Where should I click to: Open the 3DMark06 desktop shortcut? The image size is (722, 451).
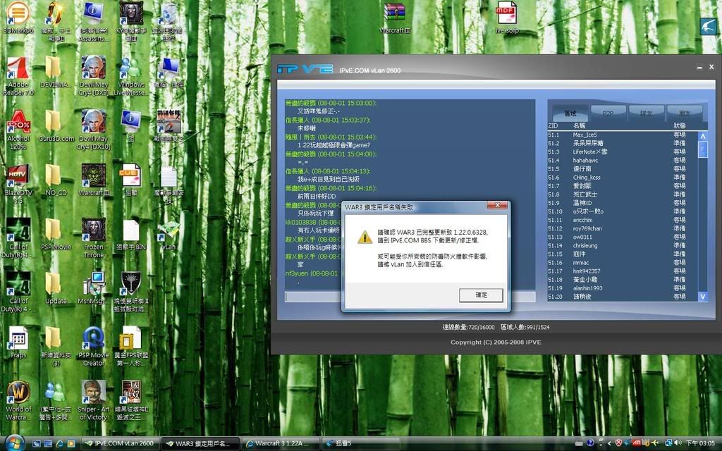pyautogui.click(x=18, y=14)
